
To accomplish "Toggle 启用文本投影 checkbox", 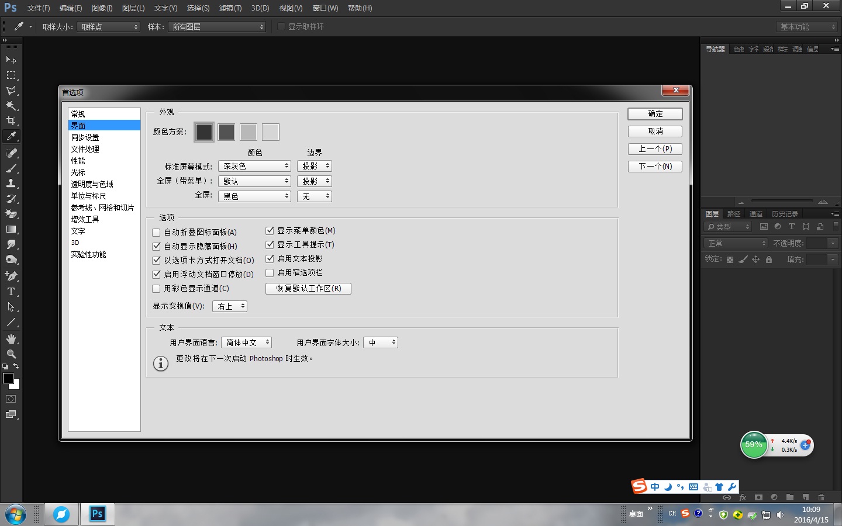I will coord(270,258).
